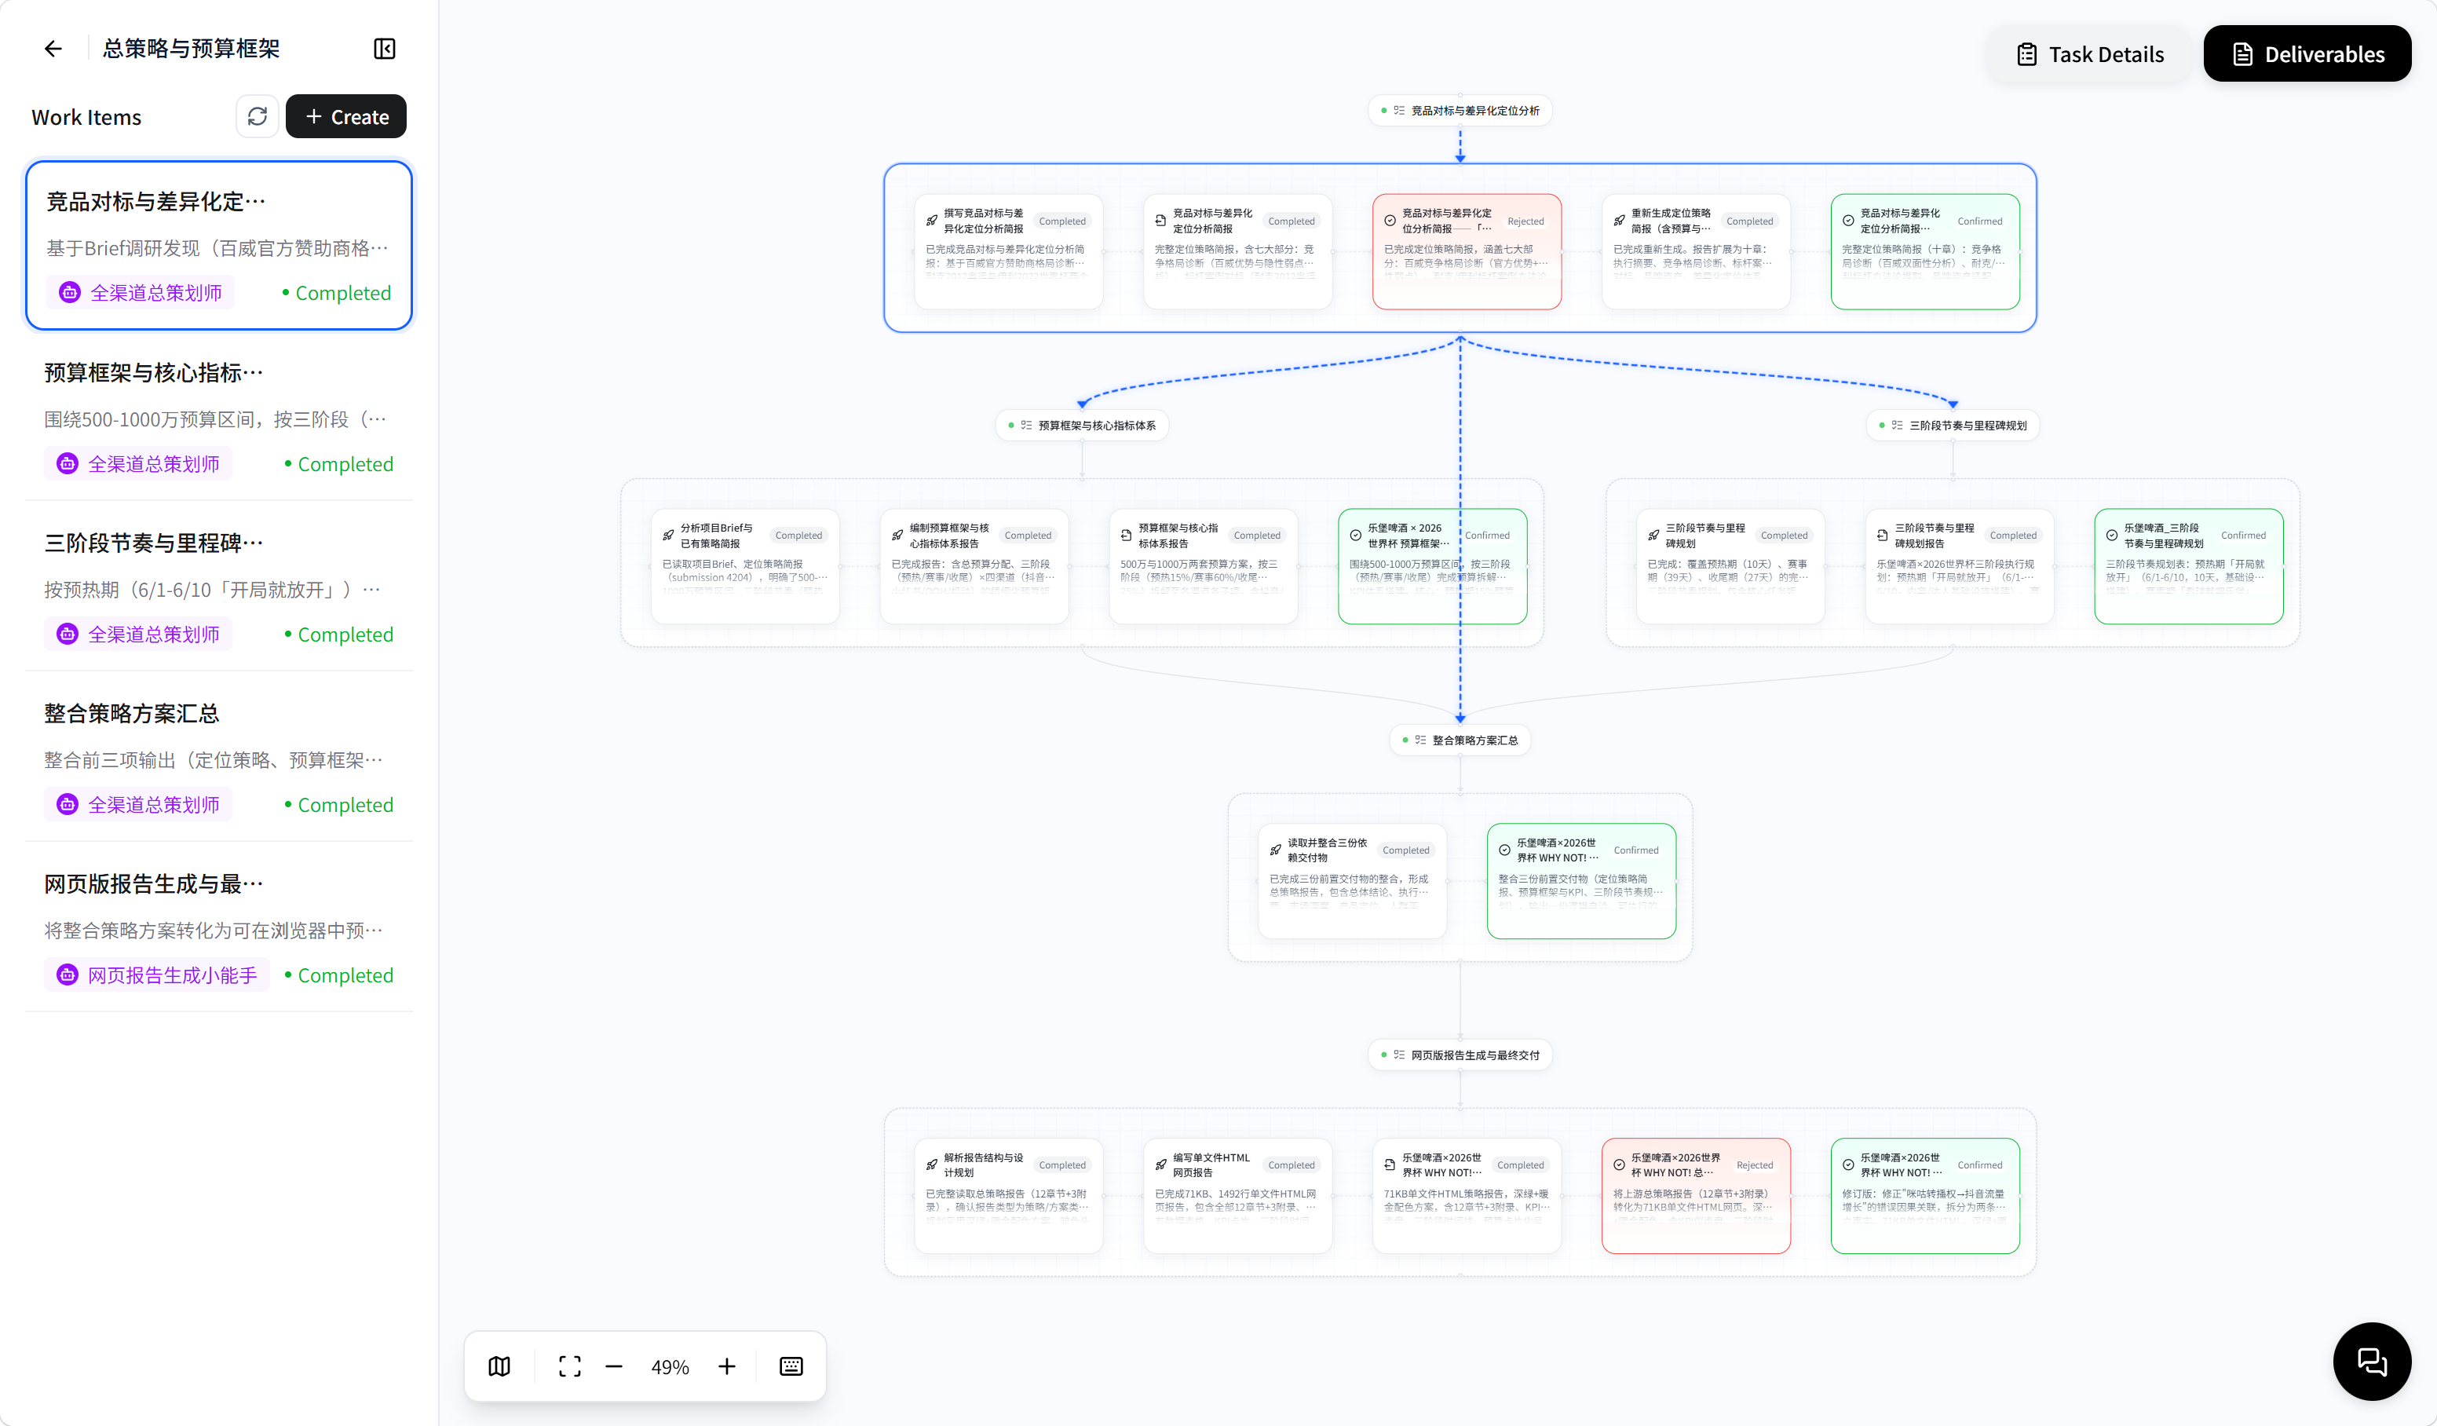Click rocket icon on 重新生成定位策略简报 card
2437x1426 pixels.
point(1619,221)
